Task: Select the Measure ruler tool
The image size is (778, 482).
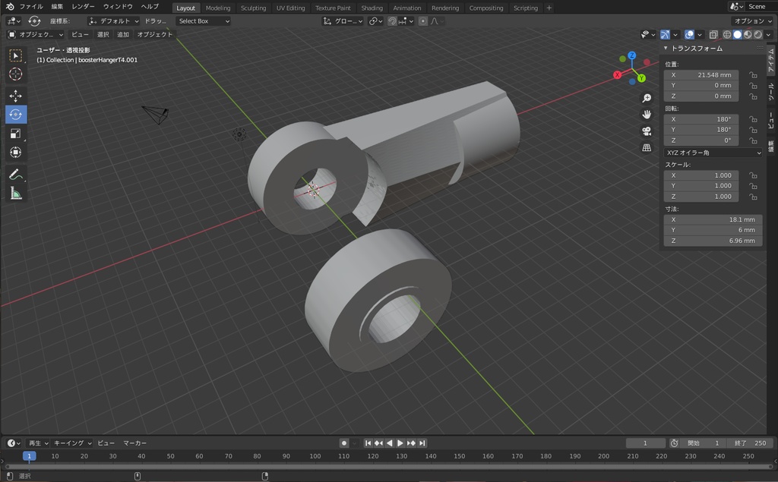Action: tap(15, 194)
